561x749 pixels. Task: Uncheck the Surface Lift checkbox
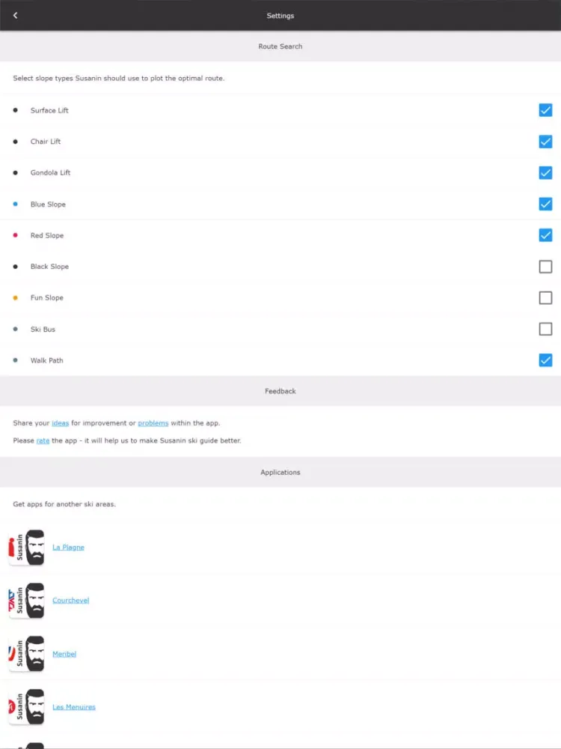coord(545,110)
